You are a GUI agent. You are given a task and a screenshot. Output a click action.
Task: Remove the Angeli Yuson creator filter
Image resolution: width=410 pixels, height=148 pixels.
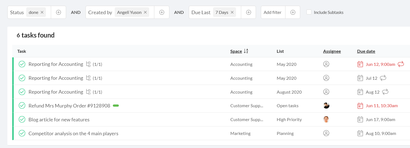click(145, 12)
